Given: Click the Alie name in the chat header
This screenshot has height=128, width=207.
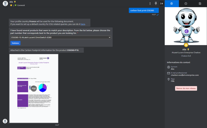Looking at the screenshot, I should pos(11,2).
